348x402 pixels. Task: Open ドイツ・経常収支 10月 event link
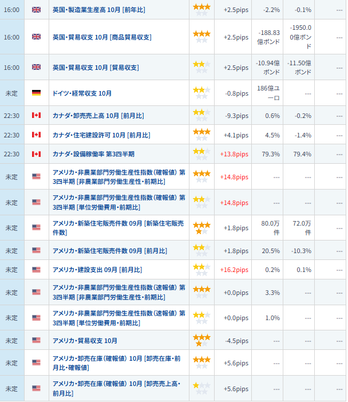click(82, 93)
